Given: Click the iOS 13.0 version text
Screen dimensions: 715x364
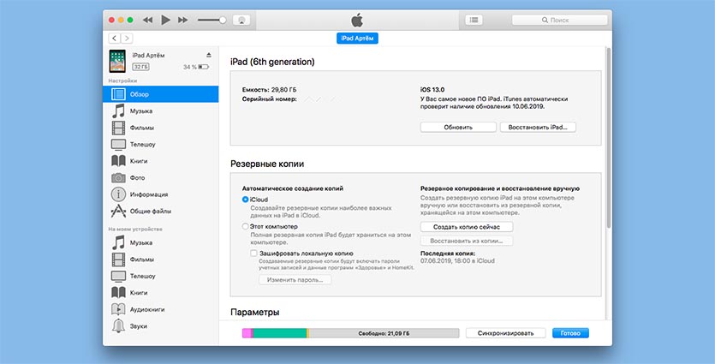Looking at the screenshot, I should tap(433, 90).
